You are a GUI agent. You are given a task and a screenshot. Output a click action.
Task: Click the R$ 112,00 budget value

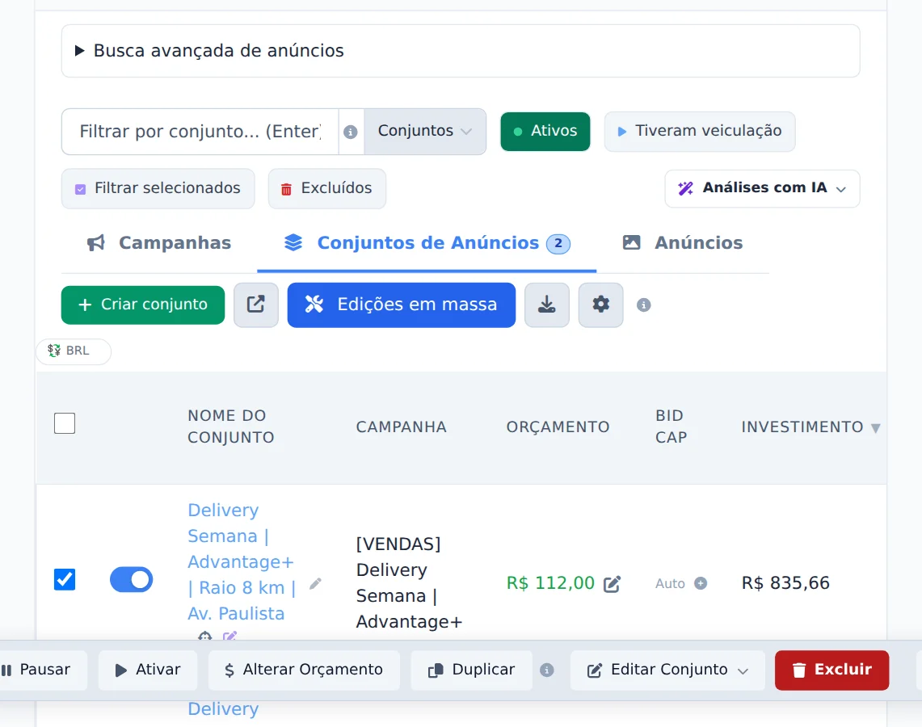click(550, 583)
